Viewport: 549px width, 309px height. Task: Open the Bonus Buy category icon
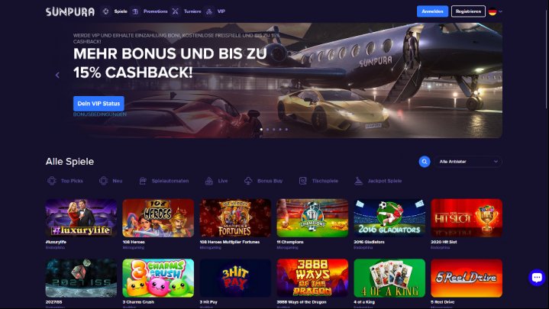pyautogui.click(x=248, y=181)
